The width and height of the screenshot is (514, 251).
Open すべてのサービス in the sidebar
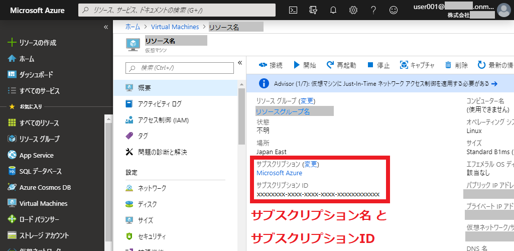tap(34, 90)
